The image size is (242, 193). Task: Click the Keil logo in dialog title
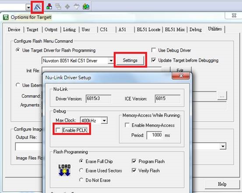[x=6, y=17]
